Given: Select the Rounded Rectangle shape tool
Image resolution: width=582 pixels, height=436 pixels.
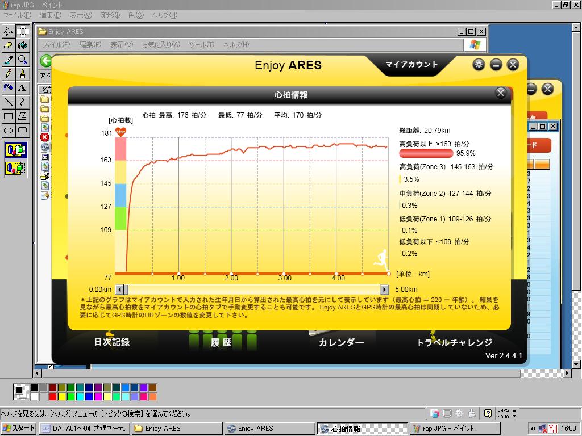Looking at the screenshot, I should [23, 130].
